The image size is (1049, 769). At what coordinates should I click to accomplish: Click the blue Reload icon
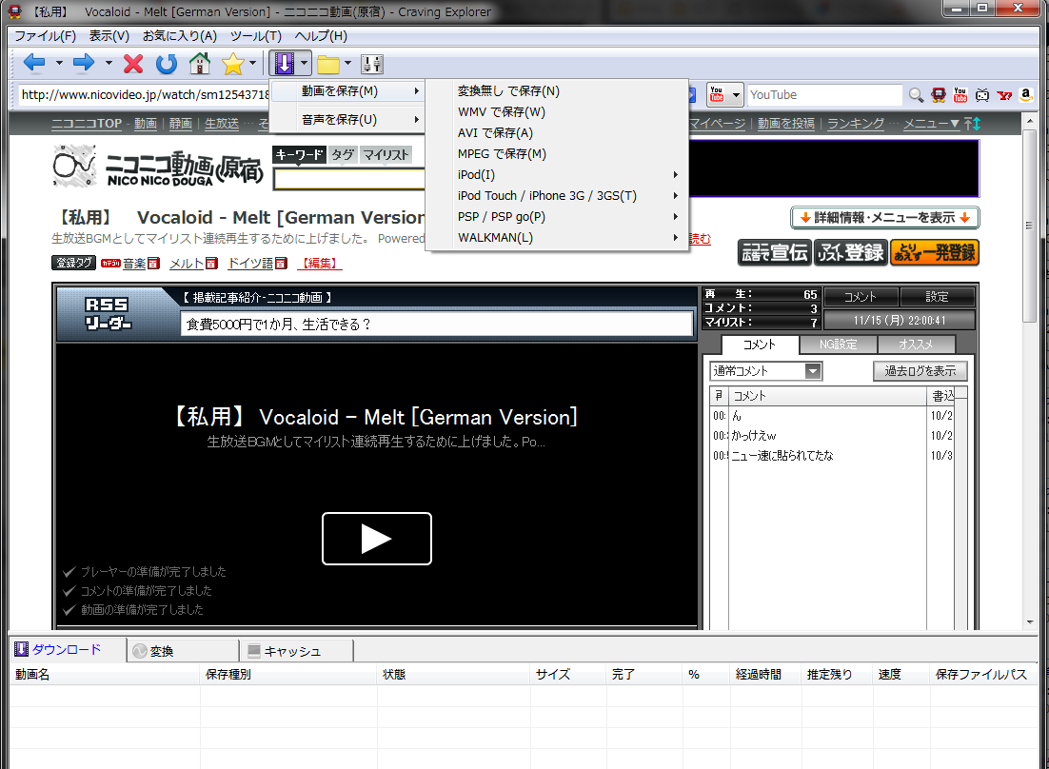[167, 64]
